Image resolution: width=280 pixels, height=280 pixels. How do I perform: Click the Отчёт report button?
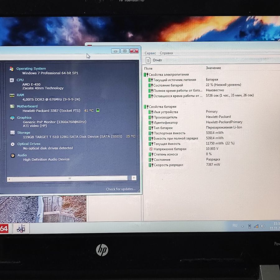pyautogui.click(x=154, y=60)
